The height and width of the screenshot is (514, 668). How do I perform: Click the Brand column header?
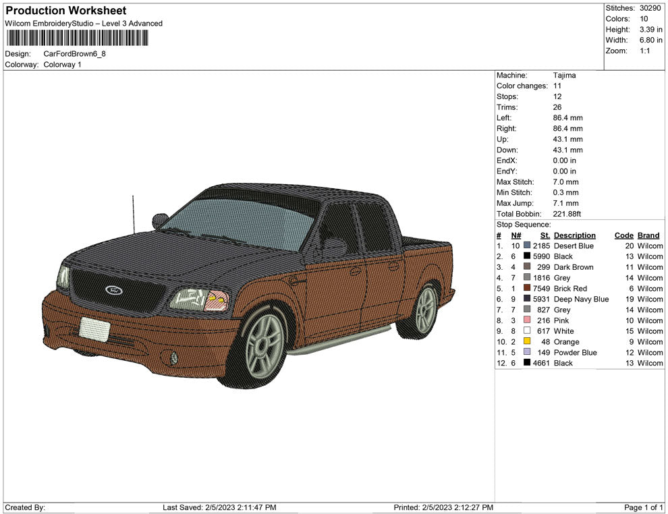[x=648, y=235]
